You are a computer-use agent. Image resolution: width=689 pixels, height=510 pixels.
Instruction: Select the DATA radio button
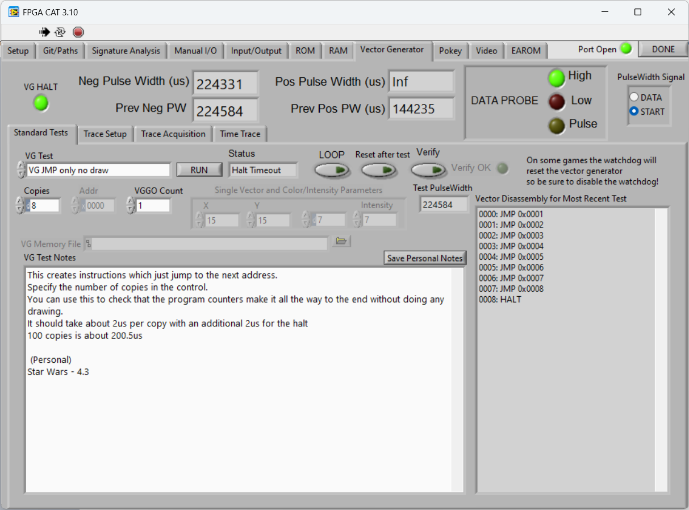pos(634,97)
